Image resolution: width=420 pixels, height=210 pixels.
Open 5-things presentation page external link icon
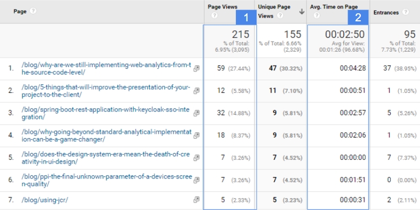pyautogui.click(x=196, y=91)
